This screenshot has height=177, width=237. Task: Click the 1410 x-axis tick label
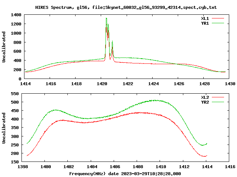click(x=161, y=167)
